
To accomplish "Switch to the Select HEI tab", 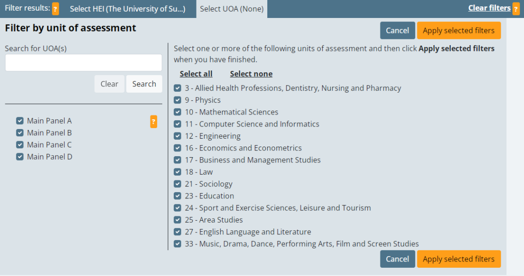I will pos(128,9).
